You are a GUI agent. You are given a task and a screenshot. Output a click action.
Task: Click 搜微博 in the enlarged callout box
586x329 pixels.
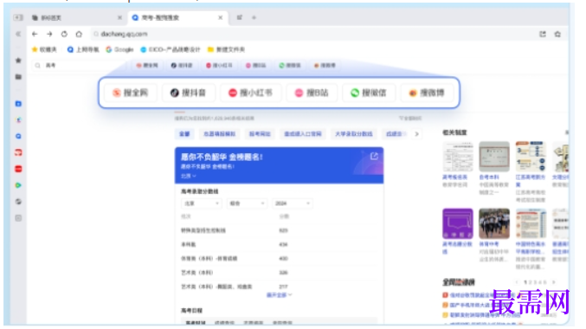tap(427, 93)
